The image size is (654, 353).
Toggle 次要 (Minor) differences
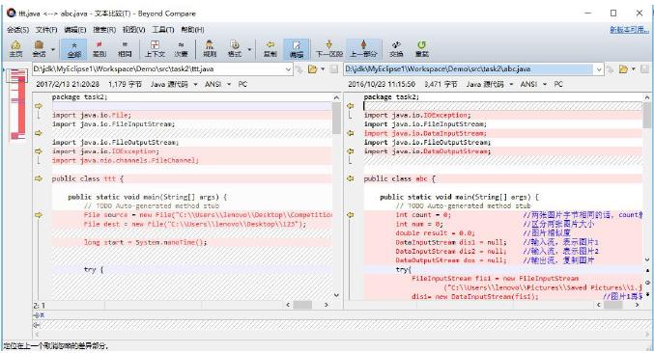tap(181, 48)
